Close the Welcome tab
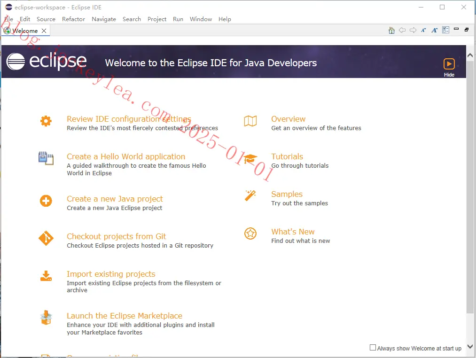 click(x=44, y=31)
